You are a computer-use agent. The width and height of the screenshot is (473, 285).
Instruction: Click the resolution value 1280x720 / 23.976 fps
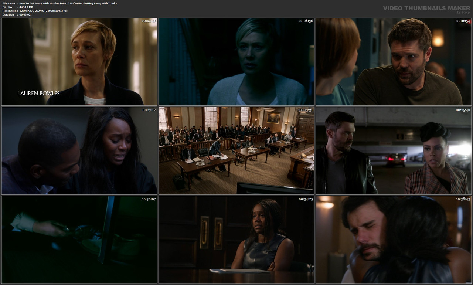coord(44,11)
